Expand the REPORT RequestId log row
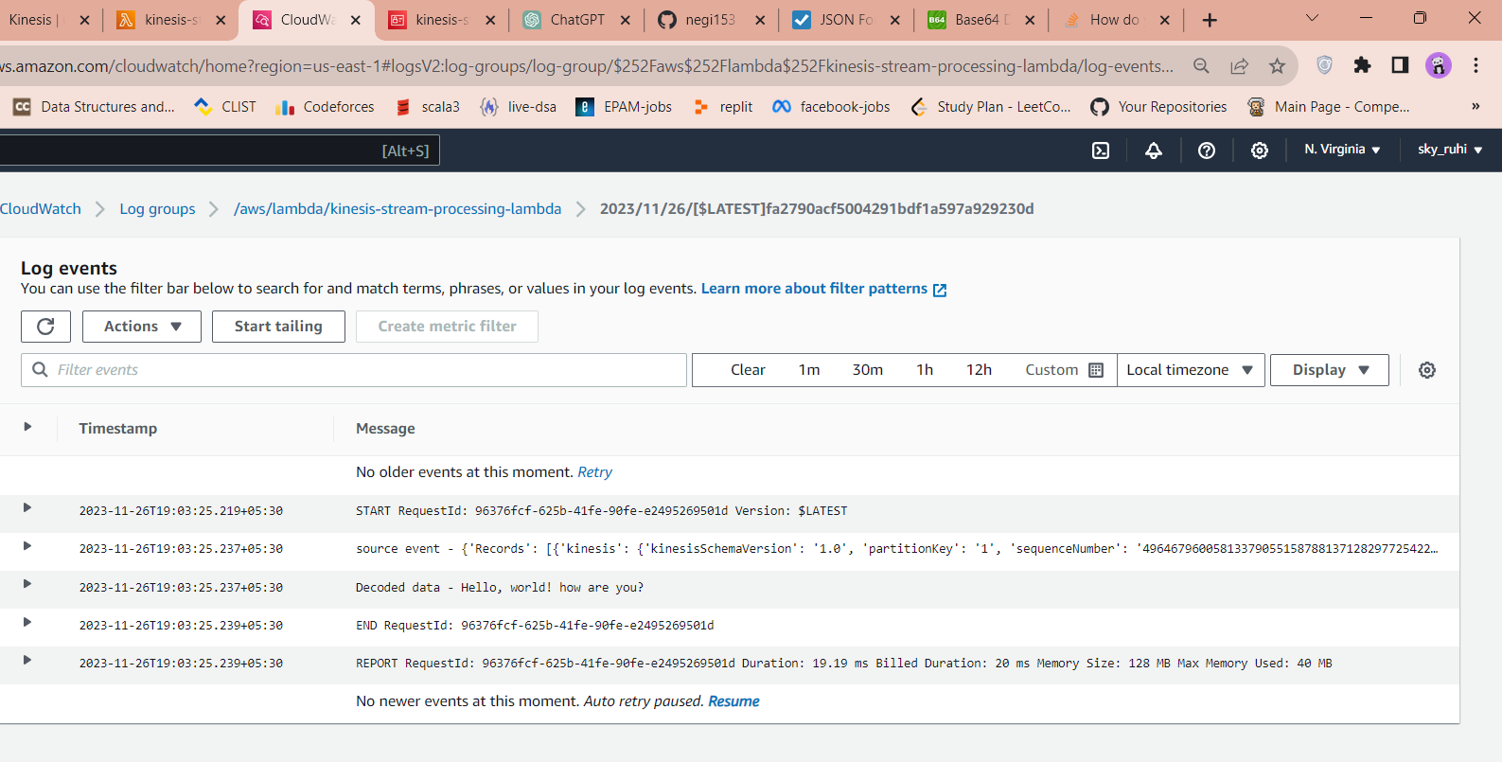 tap(27, 661)
